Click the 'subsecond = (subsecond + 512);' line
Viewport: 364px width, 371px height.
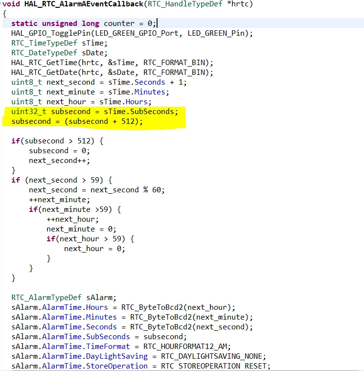click(x=77, y=121)
